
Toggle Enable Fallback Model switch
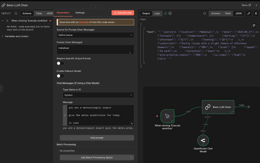[x=60, y=76]
